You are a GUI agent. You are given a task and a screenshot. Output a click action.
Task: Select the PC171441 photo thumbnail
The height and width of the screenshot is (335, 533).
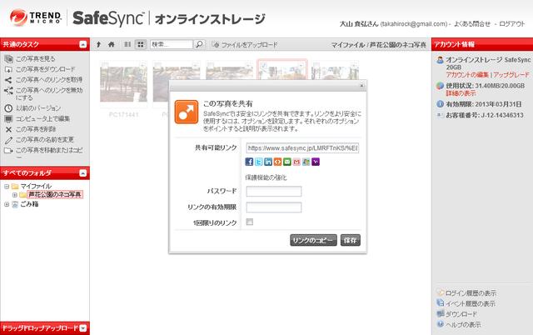[x=124, y=85]
